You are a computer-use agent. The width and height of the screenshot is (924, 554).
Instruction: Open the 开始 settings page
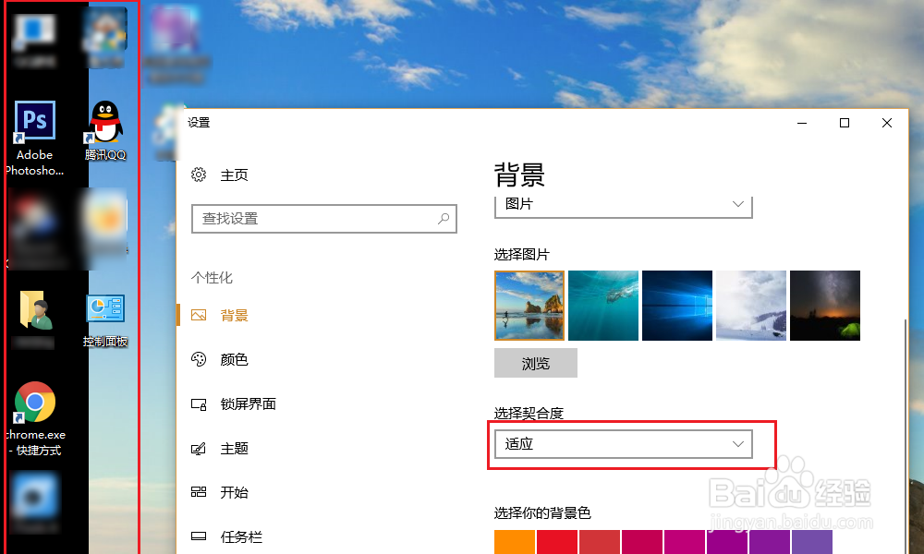[x=234, y=492]
